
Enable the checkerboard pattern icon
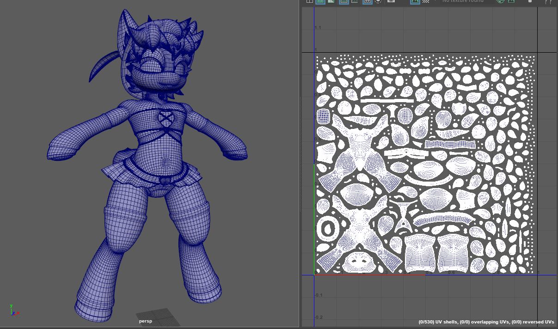pos(426,1)
